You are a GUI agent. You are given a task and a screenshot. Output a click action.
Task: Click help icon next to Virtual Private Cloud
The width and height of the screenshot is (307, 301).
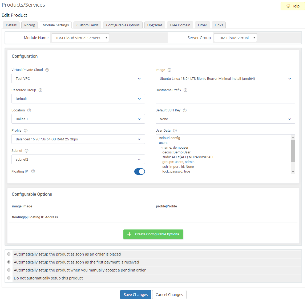tap(47, 70)
